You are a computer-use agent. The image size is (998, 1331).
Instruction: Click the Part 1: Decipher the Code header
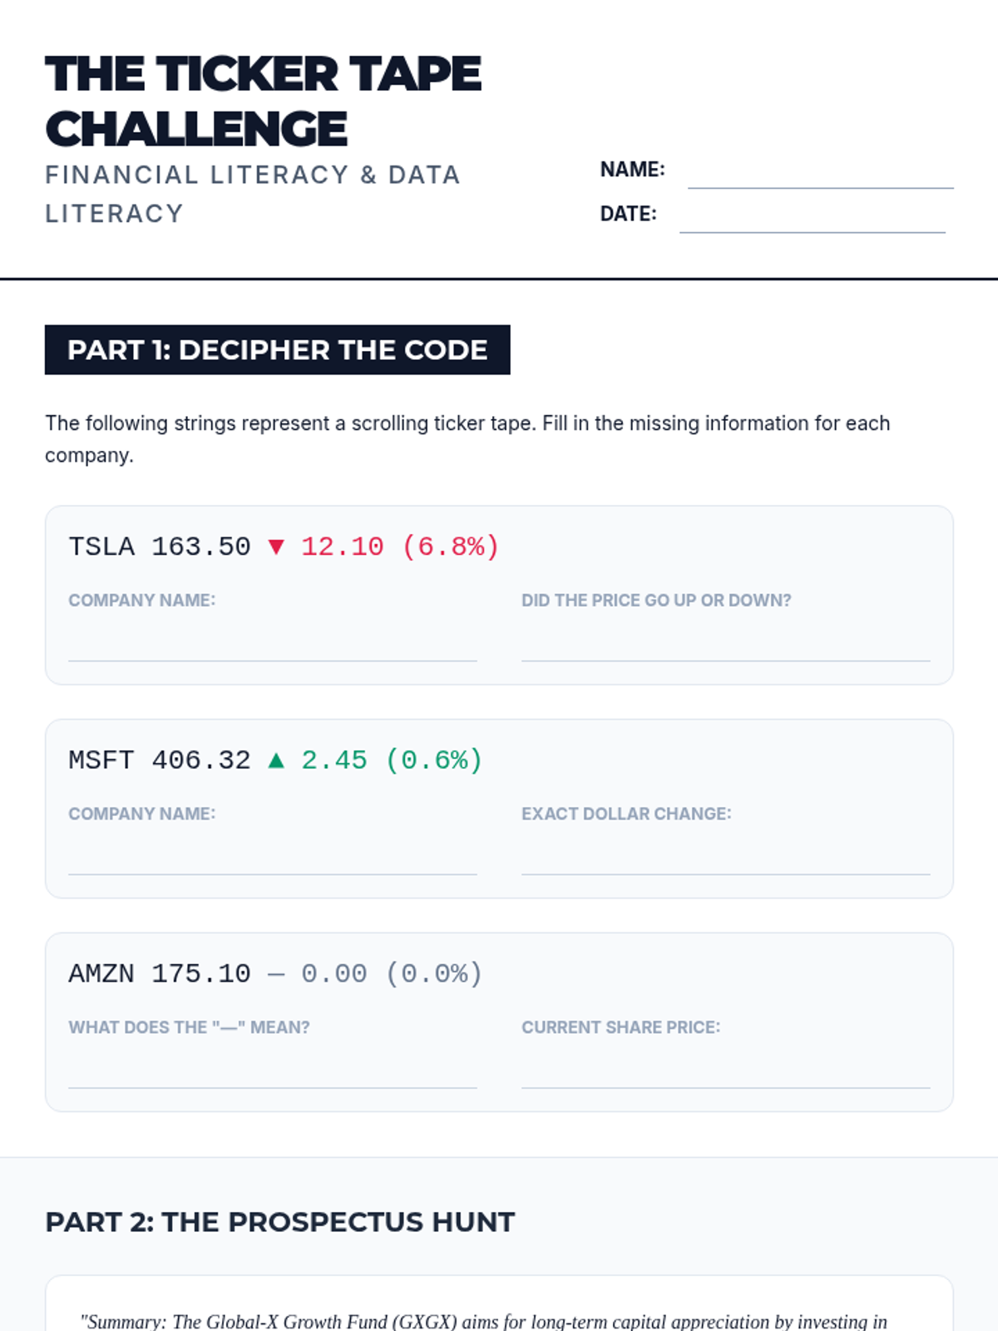(x=277, y=349)
